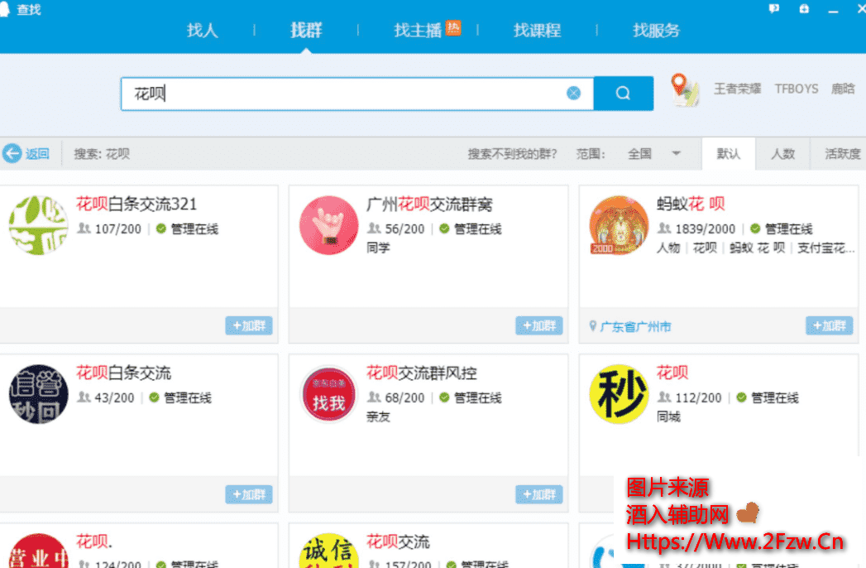Screen dimensions: 866x568
Task: Open the 找服务 tab
Action: (x=656, y=30)
